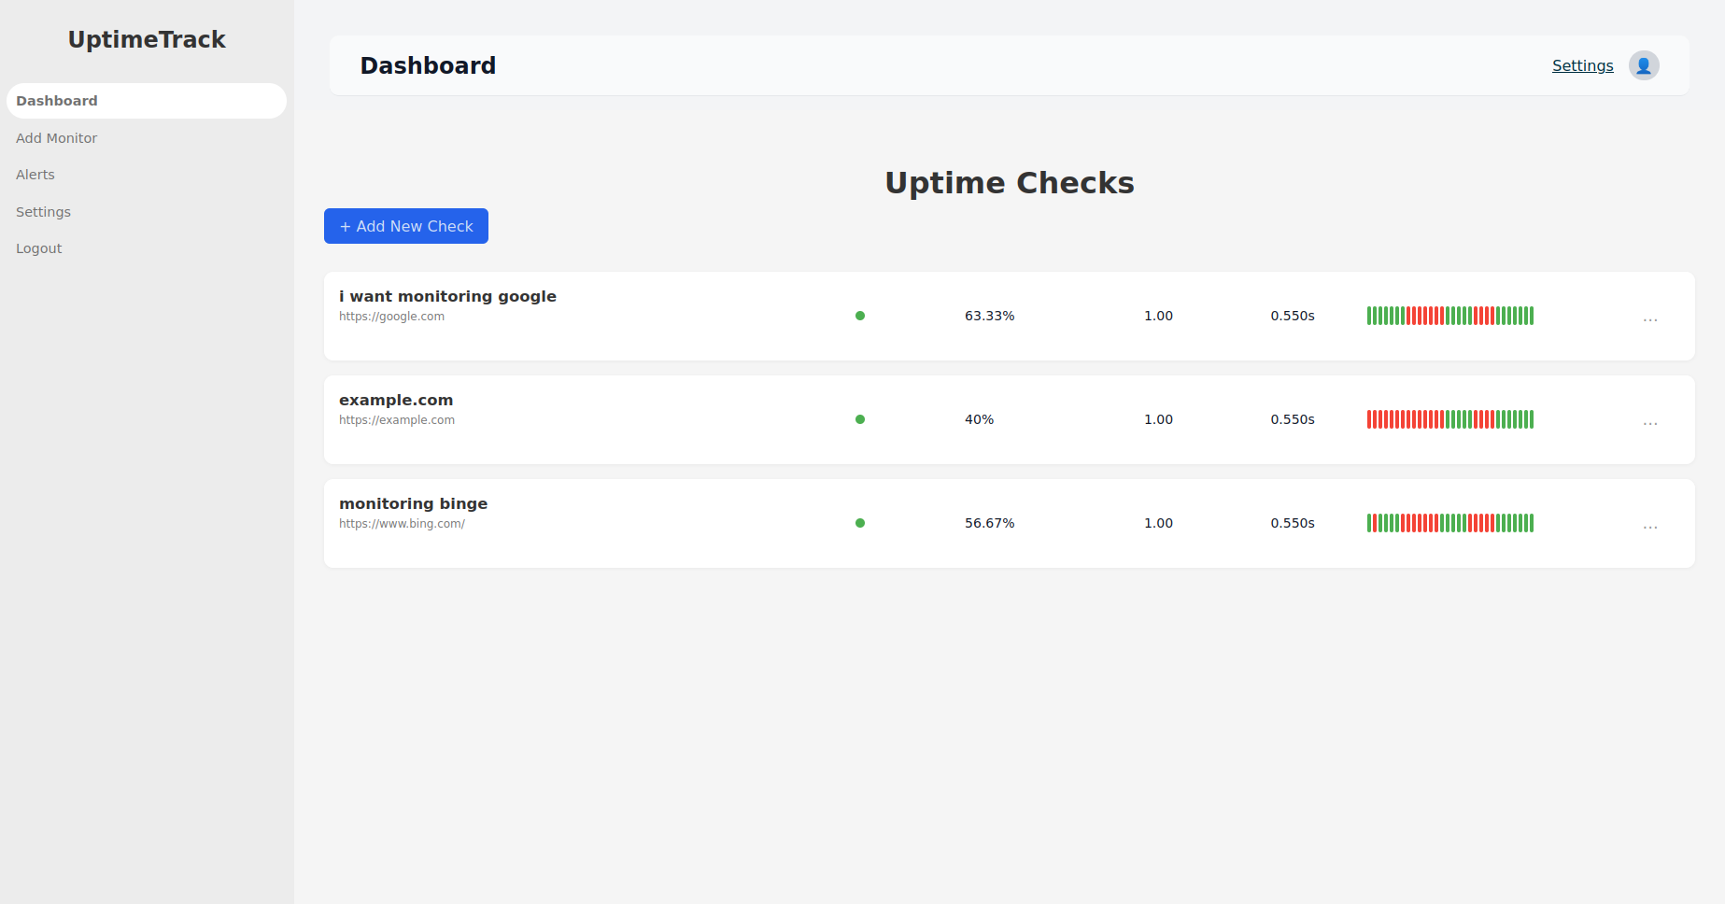Open the three-dot menu on monitoring binge row
Image resolution: width=1725 pixels, height=904 pixels.
[x=1649, y=525]
